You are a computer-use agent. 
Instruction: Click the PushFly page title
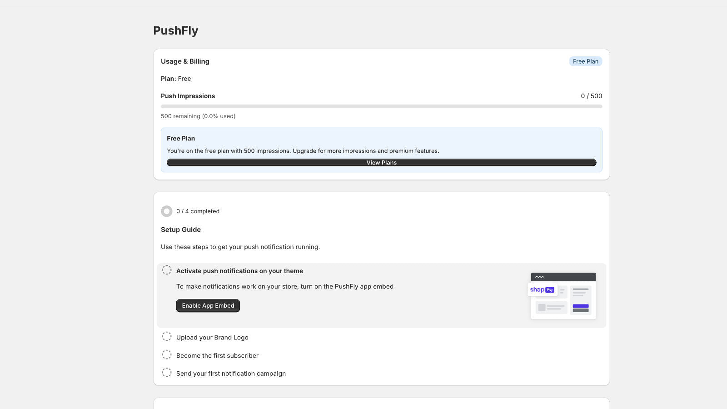coord(176,31)
